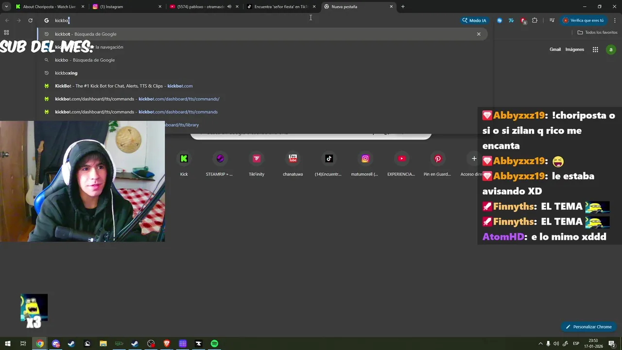This screenshot has width=622, height=350.
Task: Click the webcam overlay thumbnail
Action: (83, 181)
